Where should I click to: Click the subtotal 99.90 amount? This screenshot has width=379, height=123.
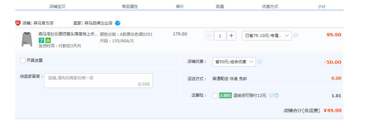click(334, 35)
